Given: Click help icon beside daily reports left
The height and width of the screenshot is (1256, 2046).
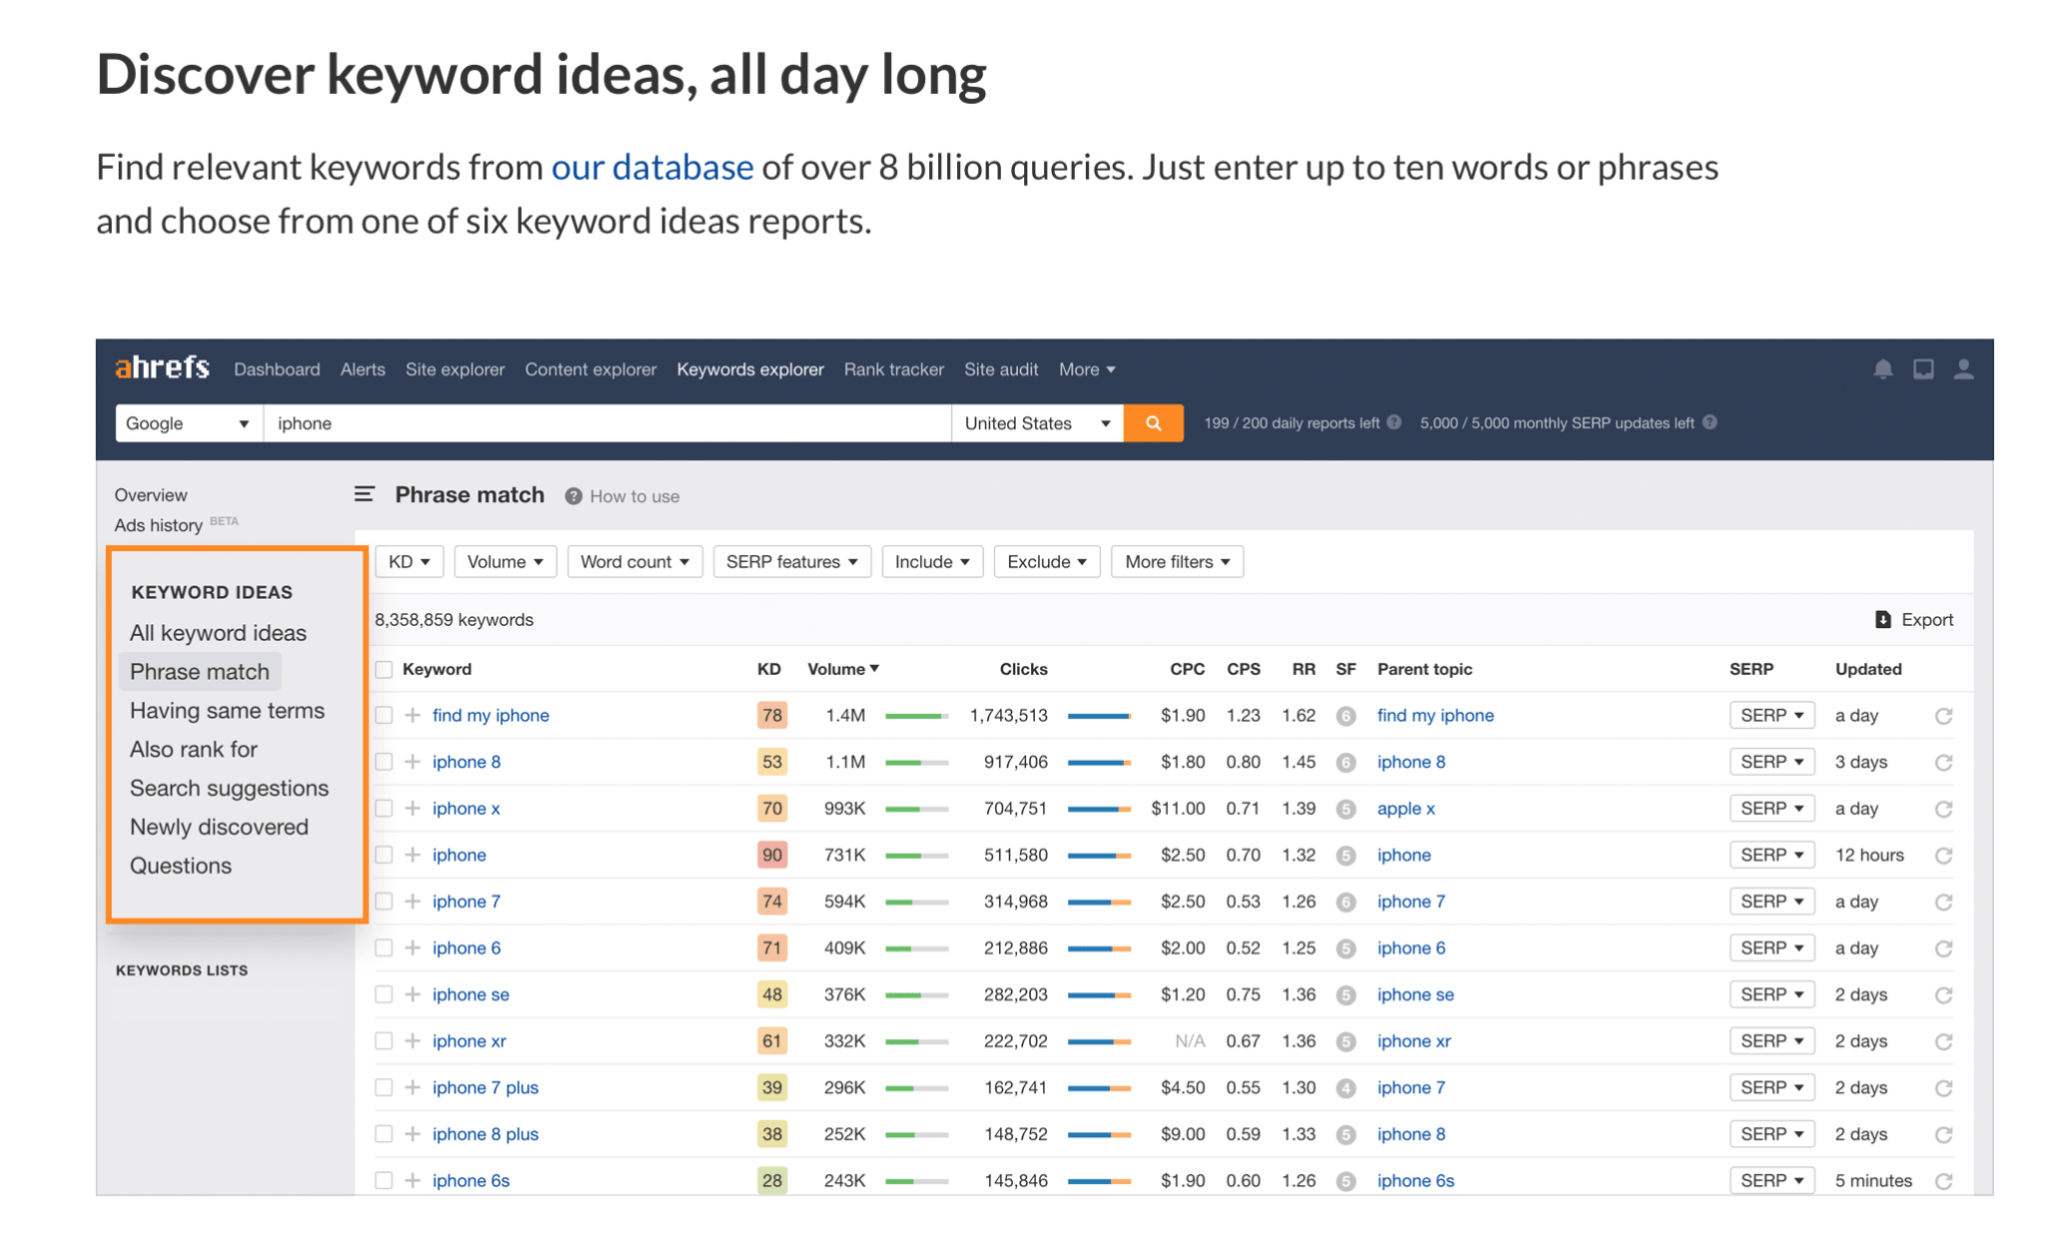Looking at the screenshot, I should pyautogui.click(x=1394, y=422).
